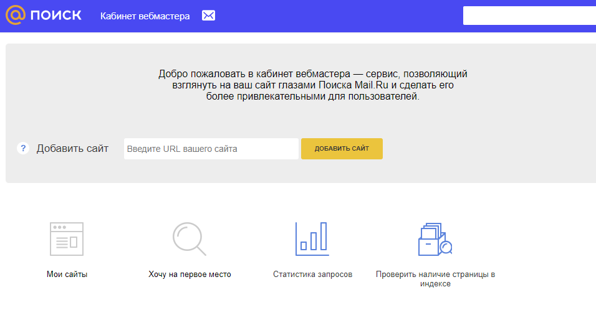Open the Мои сайты browser window icon
This screenshot has height=310, width=596.
click(67, 239)
